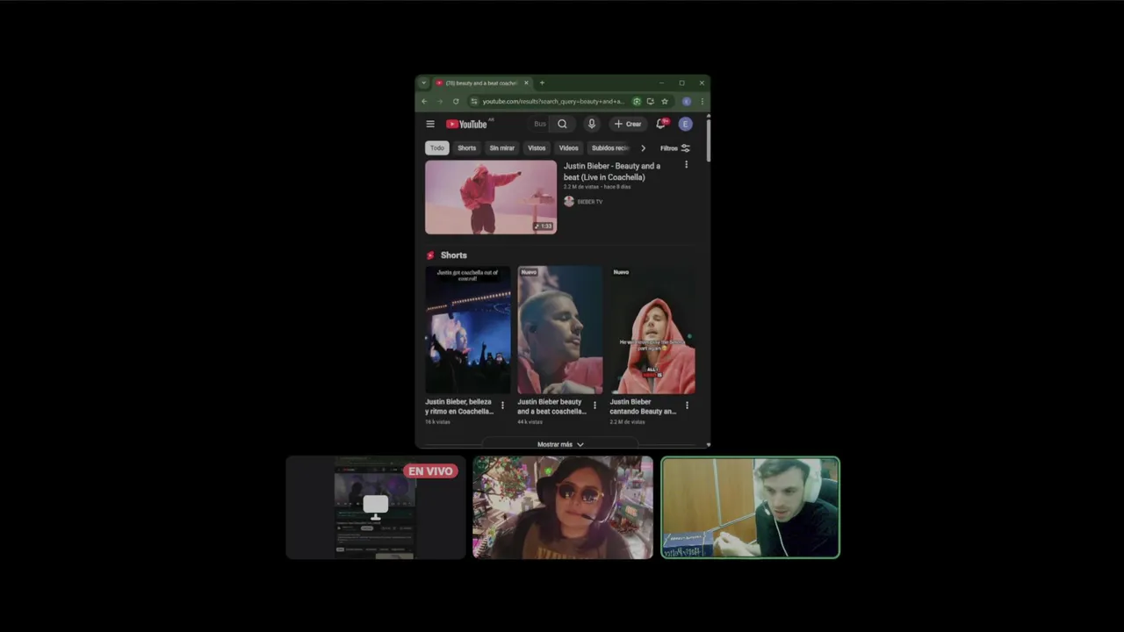
Task: Click the Shorts section logo icon
Action: [x=430, y=255]
